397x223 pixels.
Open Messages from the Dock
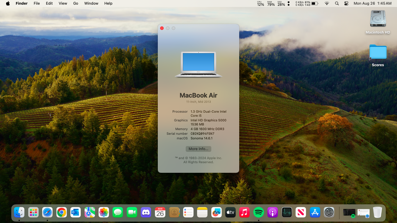[x=118, y=213]
